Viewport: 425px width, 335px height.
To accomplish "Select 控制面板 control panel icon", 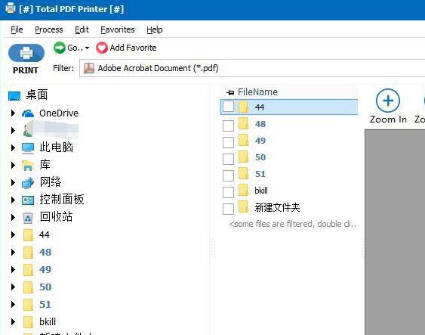I will coord(28,200).
